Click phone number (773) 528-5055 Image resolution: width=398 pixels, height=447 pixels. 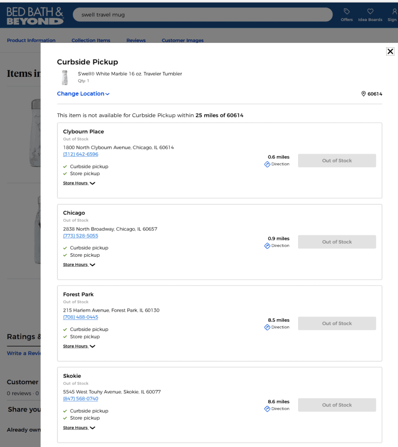click(81, 236)
